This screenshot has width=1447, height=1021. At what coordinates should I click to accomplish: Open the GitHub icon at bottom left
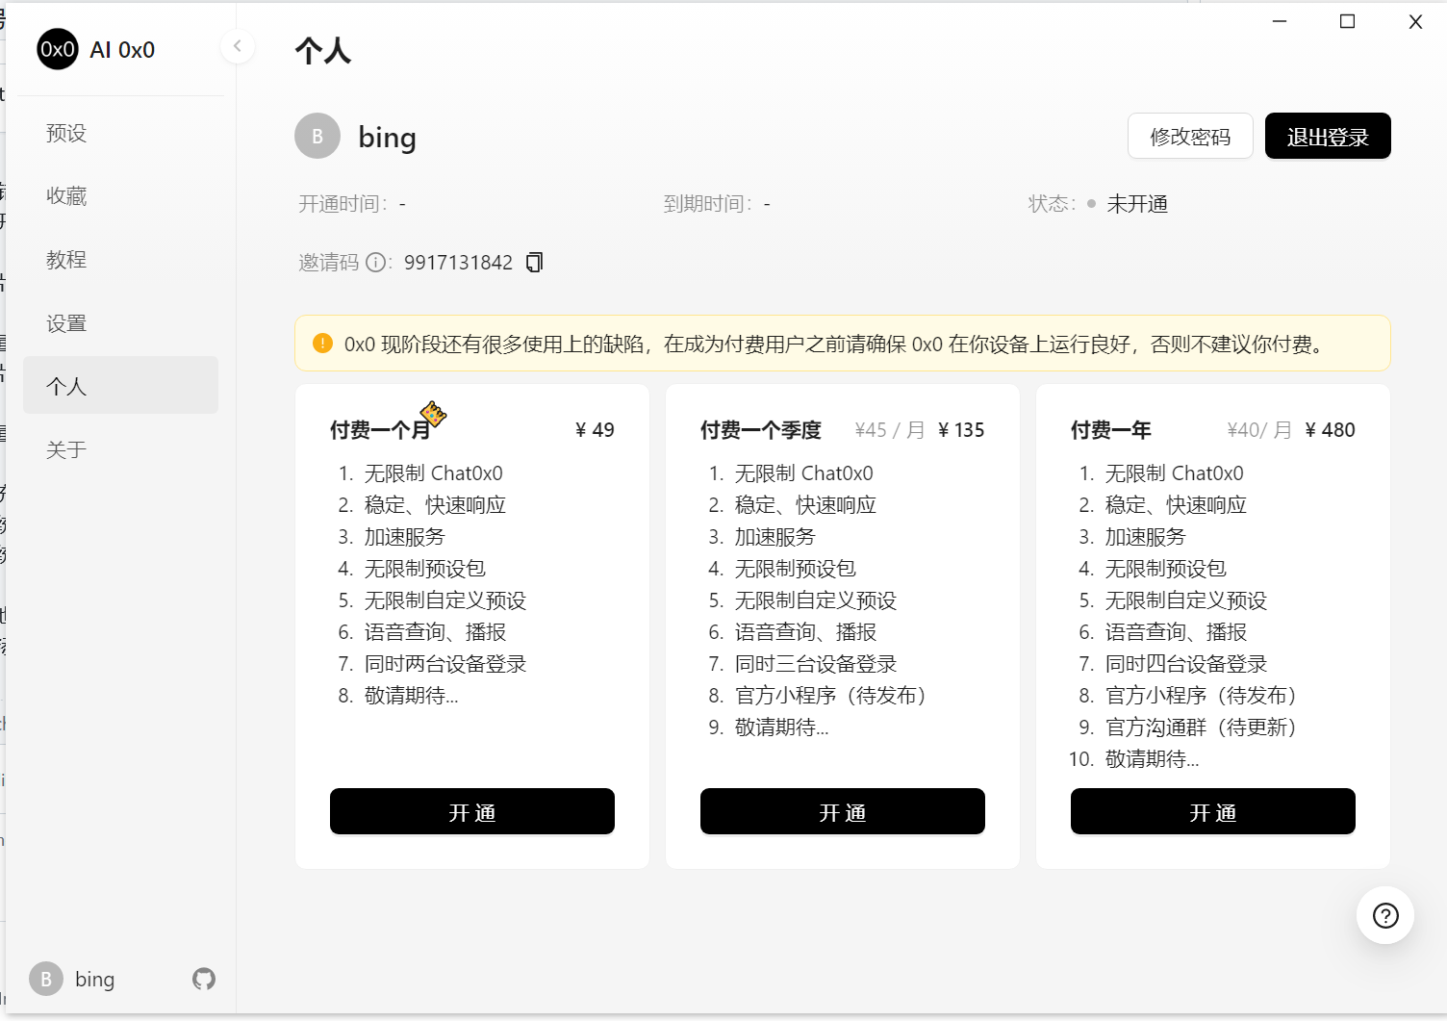coord(202,979)
